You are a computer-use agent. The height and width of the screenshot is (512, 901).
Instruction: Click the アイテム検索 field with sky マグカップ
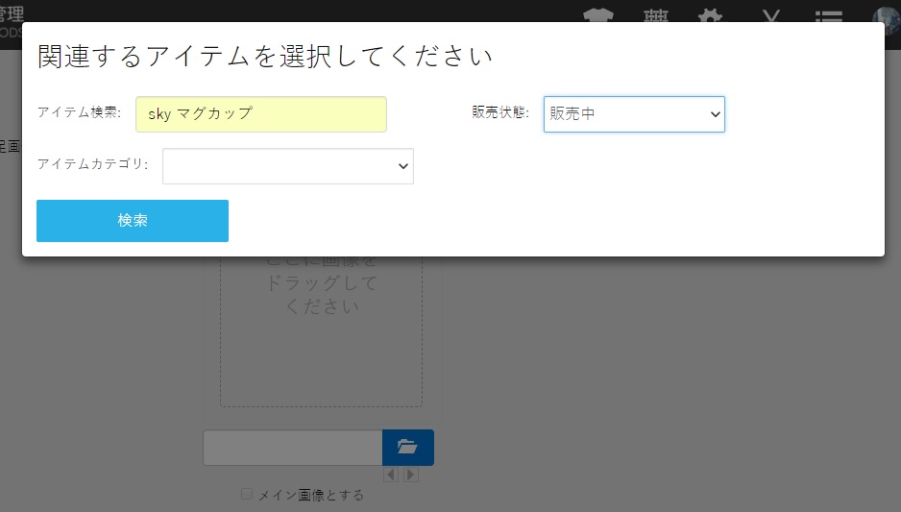pyautogui.click(x=261, y=113)
